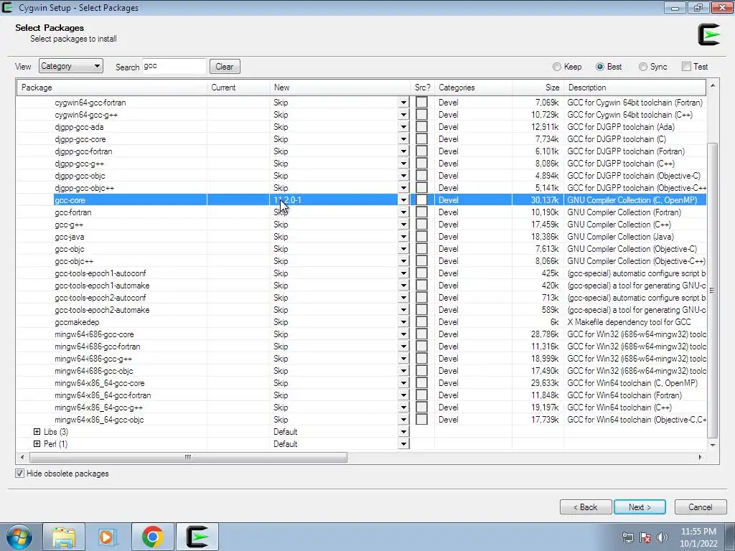Click Skip for mingw64-x86_64-gcc-objc
735x551 pixels.
pos(281,419)
